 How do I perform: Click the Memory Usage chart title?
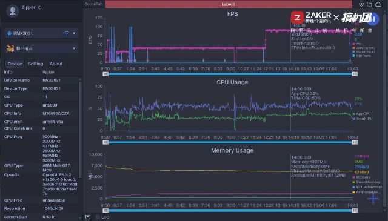pyautogui.click(x=232, y=150)
